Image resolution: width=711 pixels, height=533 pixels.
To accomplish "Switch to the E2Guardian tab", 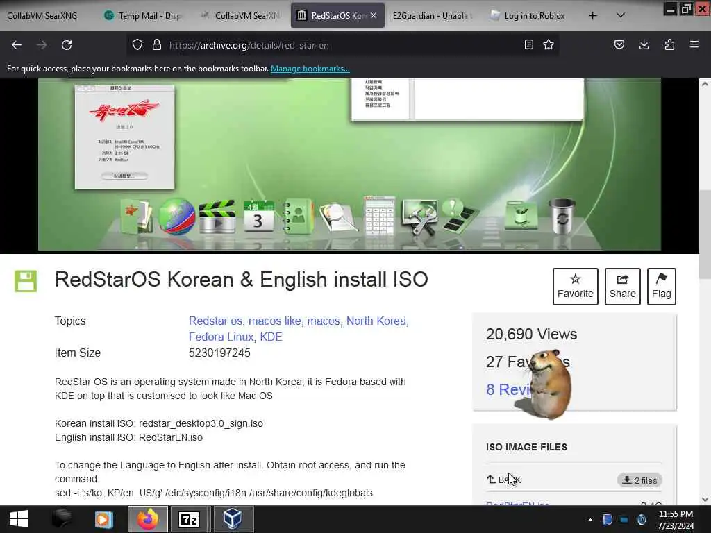I will (x=432, y=16).
